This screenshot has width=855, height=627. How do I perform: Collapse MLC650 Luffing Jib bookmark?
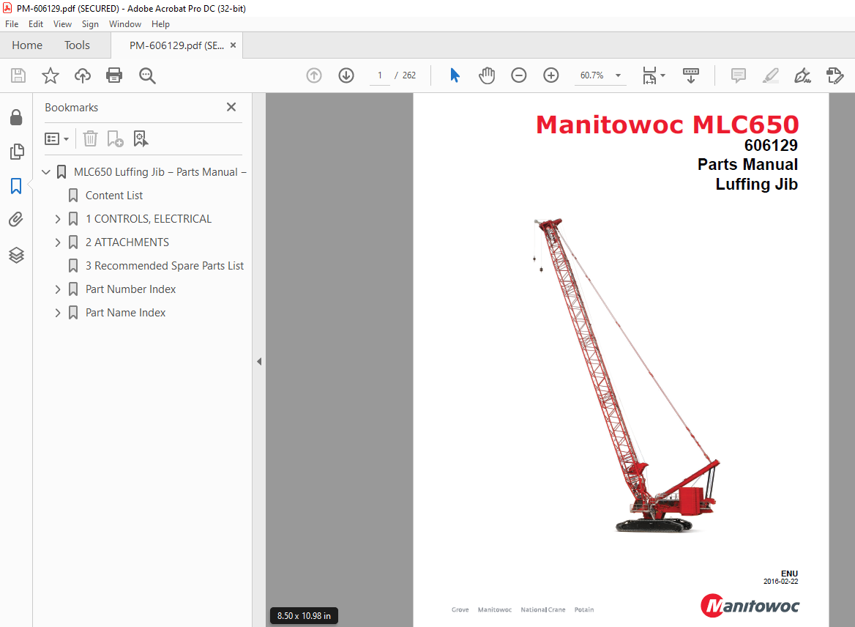click(x=46, y=172)
